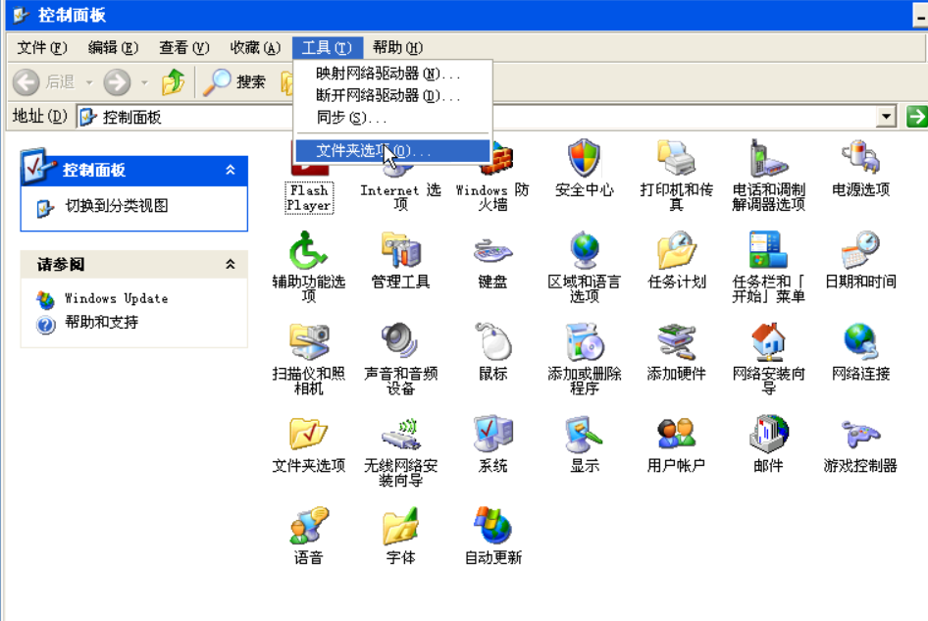Click the forward arrow toolbar button

[117, 81]
